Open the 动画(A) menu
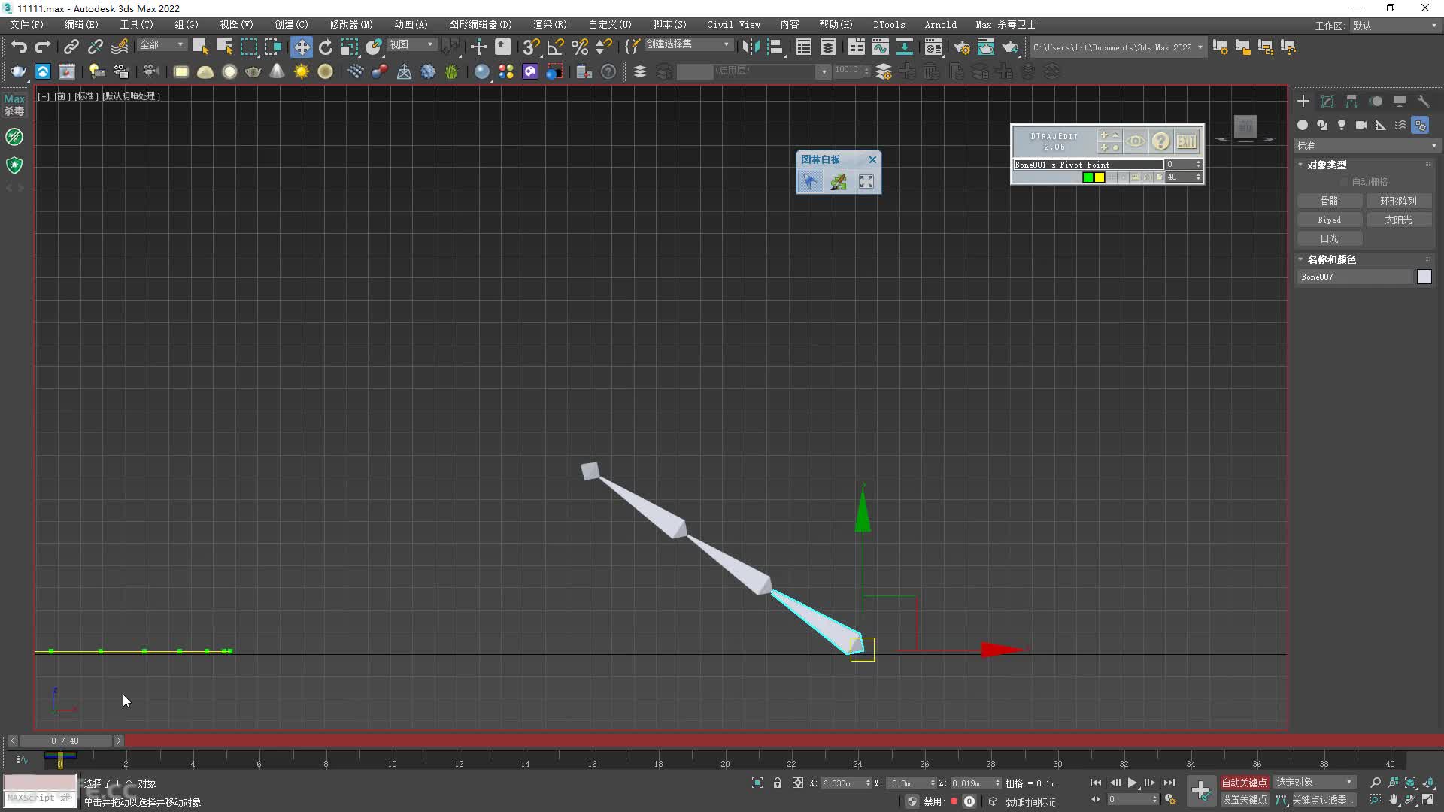Screen dimensions: 1444x812 click(x=411, y=25)
